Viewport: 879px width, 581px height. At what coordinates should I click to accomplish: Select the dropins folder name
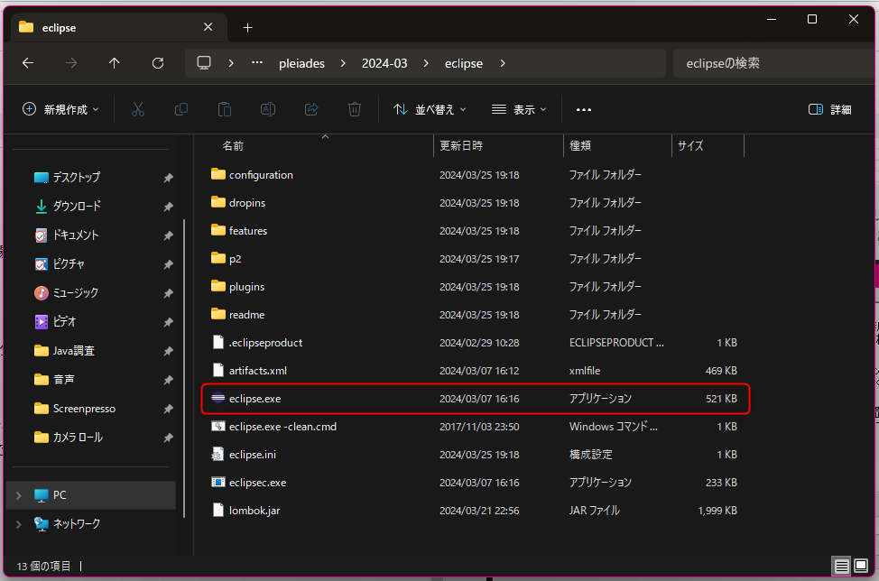coord(247,203)
